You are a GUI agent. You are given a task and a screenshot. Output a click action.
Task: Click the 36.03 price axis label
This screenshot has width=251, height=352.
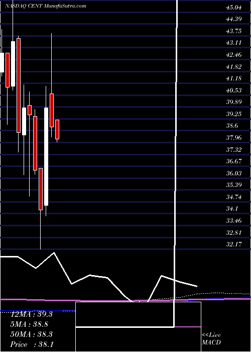point(234,173)
